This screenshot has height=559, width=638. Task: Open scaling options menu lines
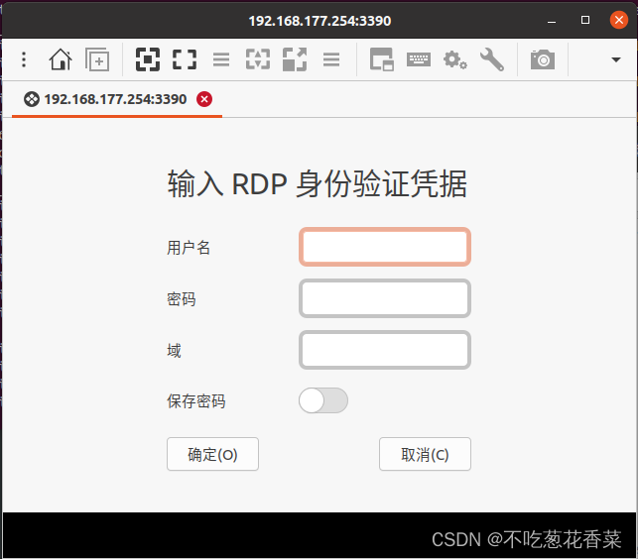(x=331, y=59)
